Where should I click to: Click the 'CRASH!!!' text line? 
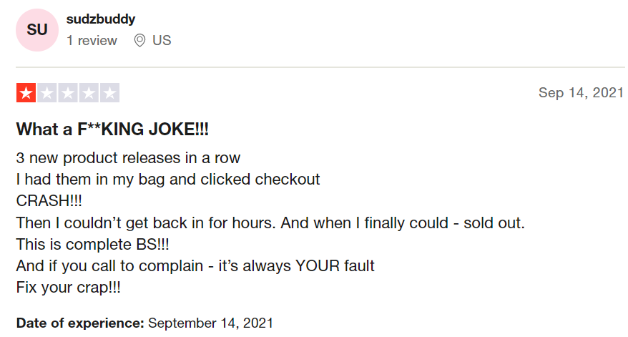point(49,201)
